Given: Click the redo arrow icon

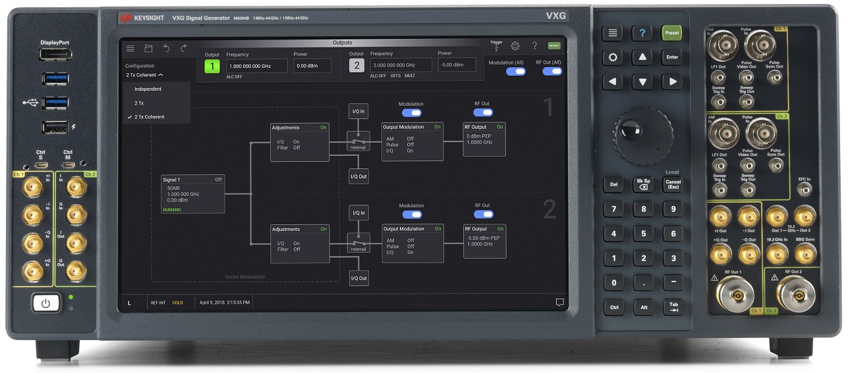Looking at the screenshot, I should (x=184, y=48).
